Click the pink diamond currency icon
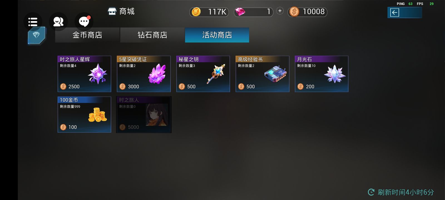The width and height of the screenshot is (445, 200). tap(240, 12)
